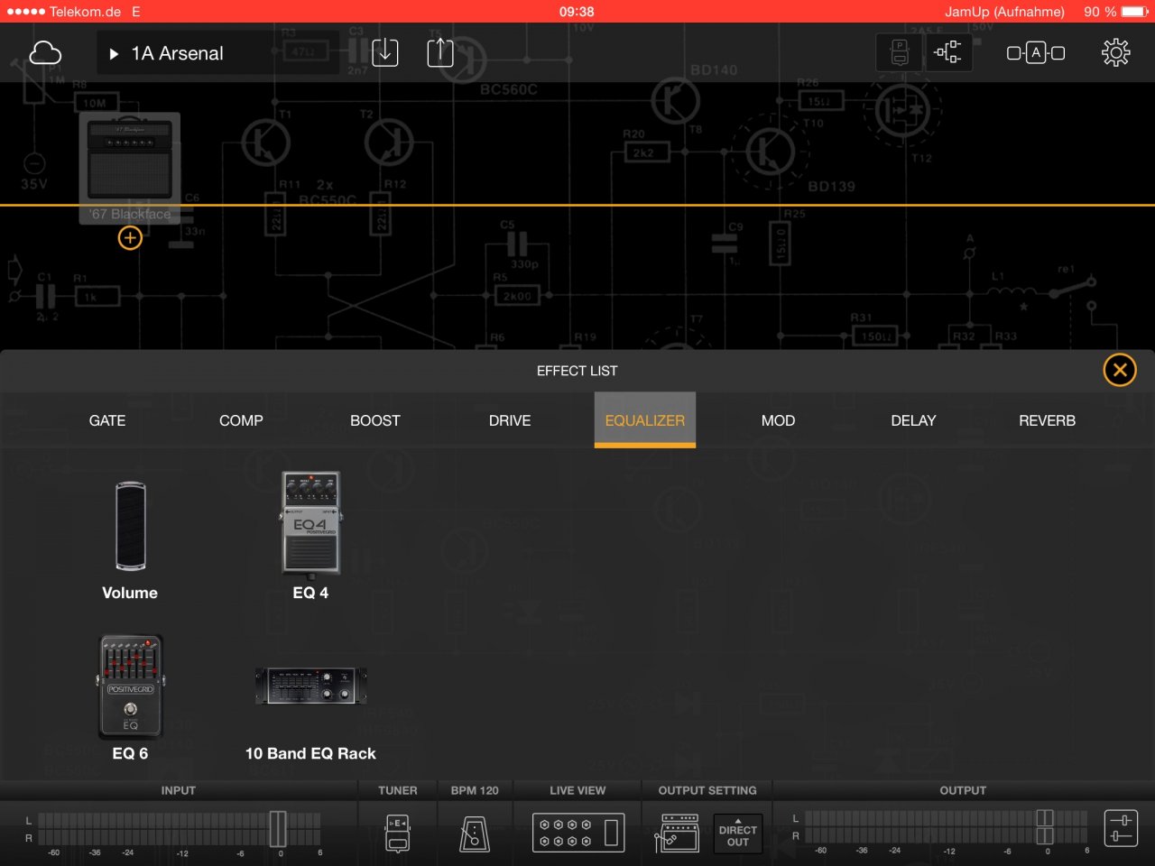
Task: Click the Volume label
Action: coord(130,593)
